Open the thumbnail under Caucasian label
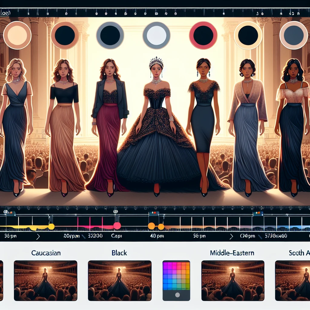Image resolution: width=310 pixels, height=310 pixels. pos(45,281)
